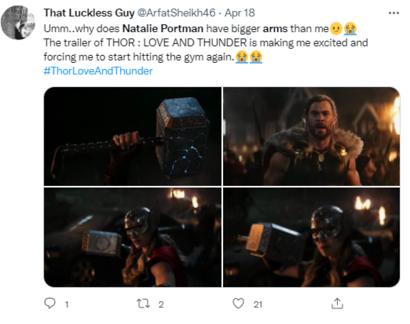Open the profile avatar picture
Screen dimensions: 410x324
coord(18,23)
